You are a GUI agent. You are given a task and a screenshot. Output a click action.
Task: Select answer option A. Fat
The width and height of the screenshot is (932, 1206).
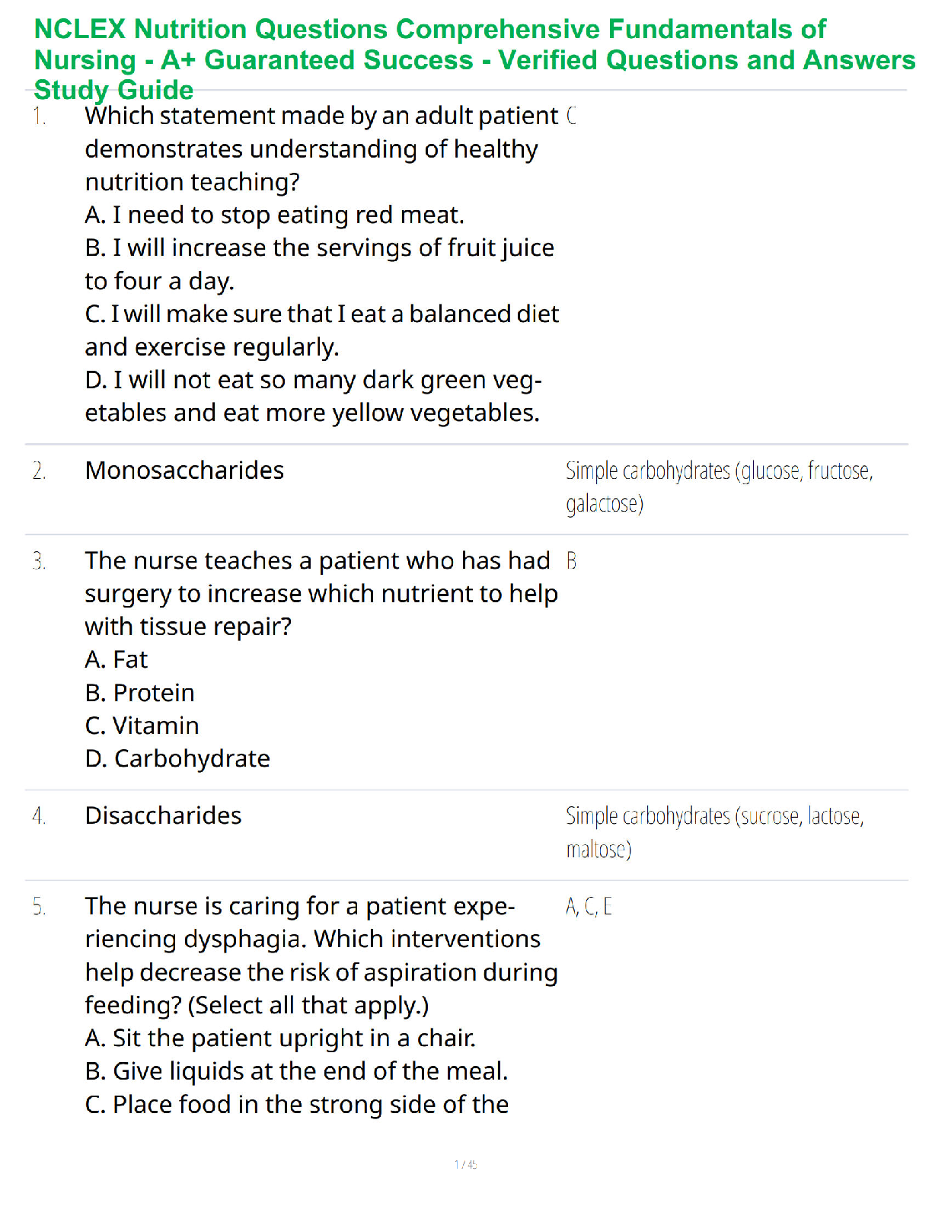pyautogui.click(x=116, y=659)
